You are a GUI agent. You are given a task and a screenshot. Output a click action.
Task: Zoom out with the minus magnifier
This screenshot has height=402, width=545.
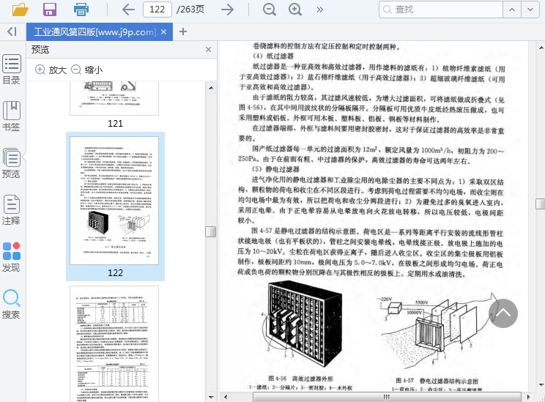click(270, 10)
